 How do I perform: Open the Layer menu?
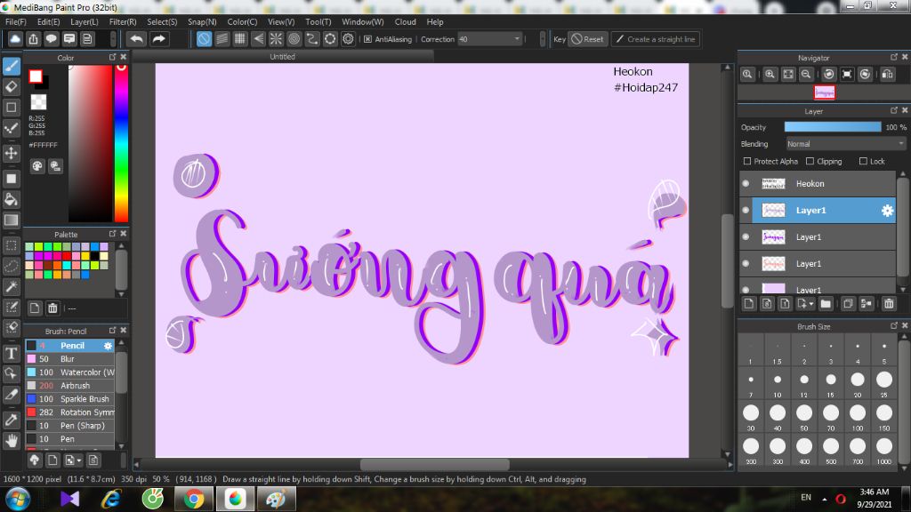point(85,21)
